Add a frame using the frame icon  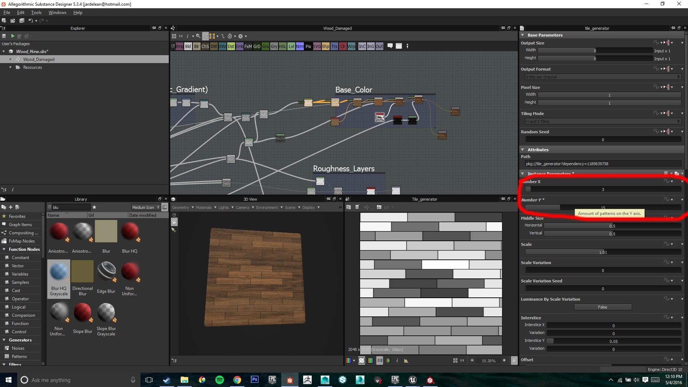coord(399,46)
